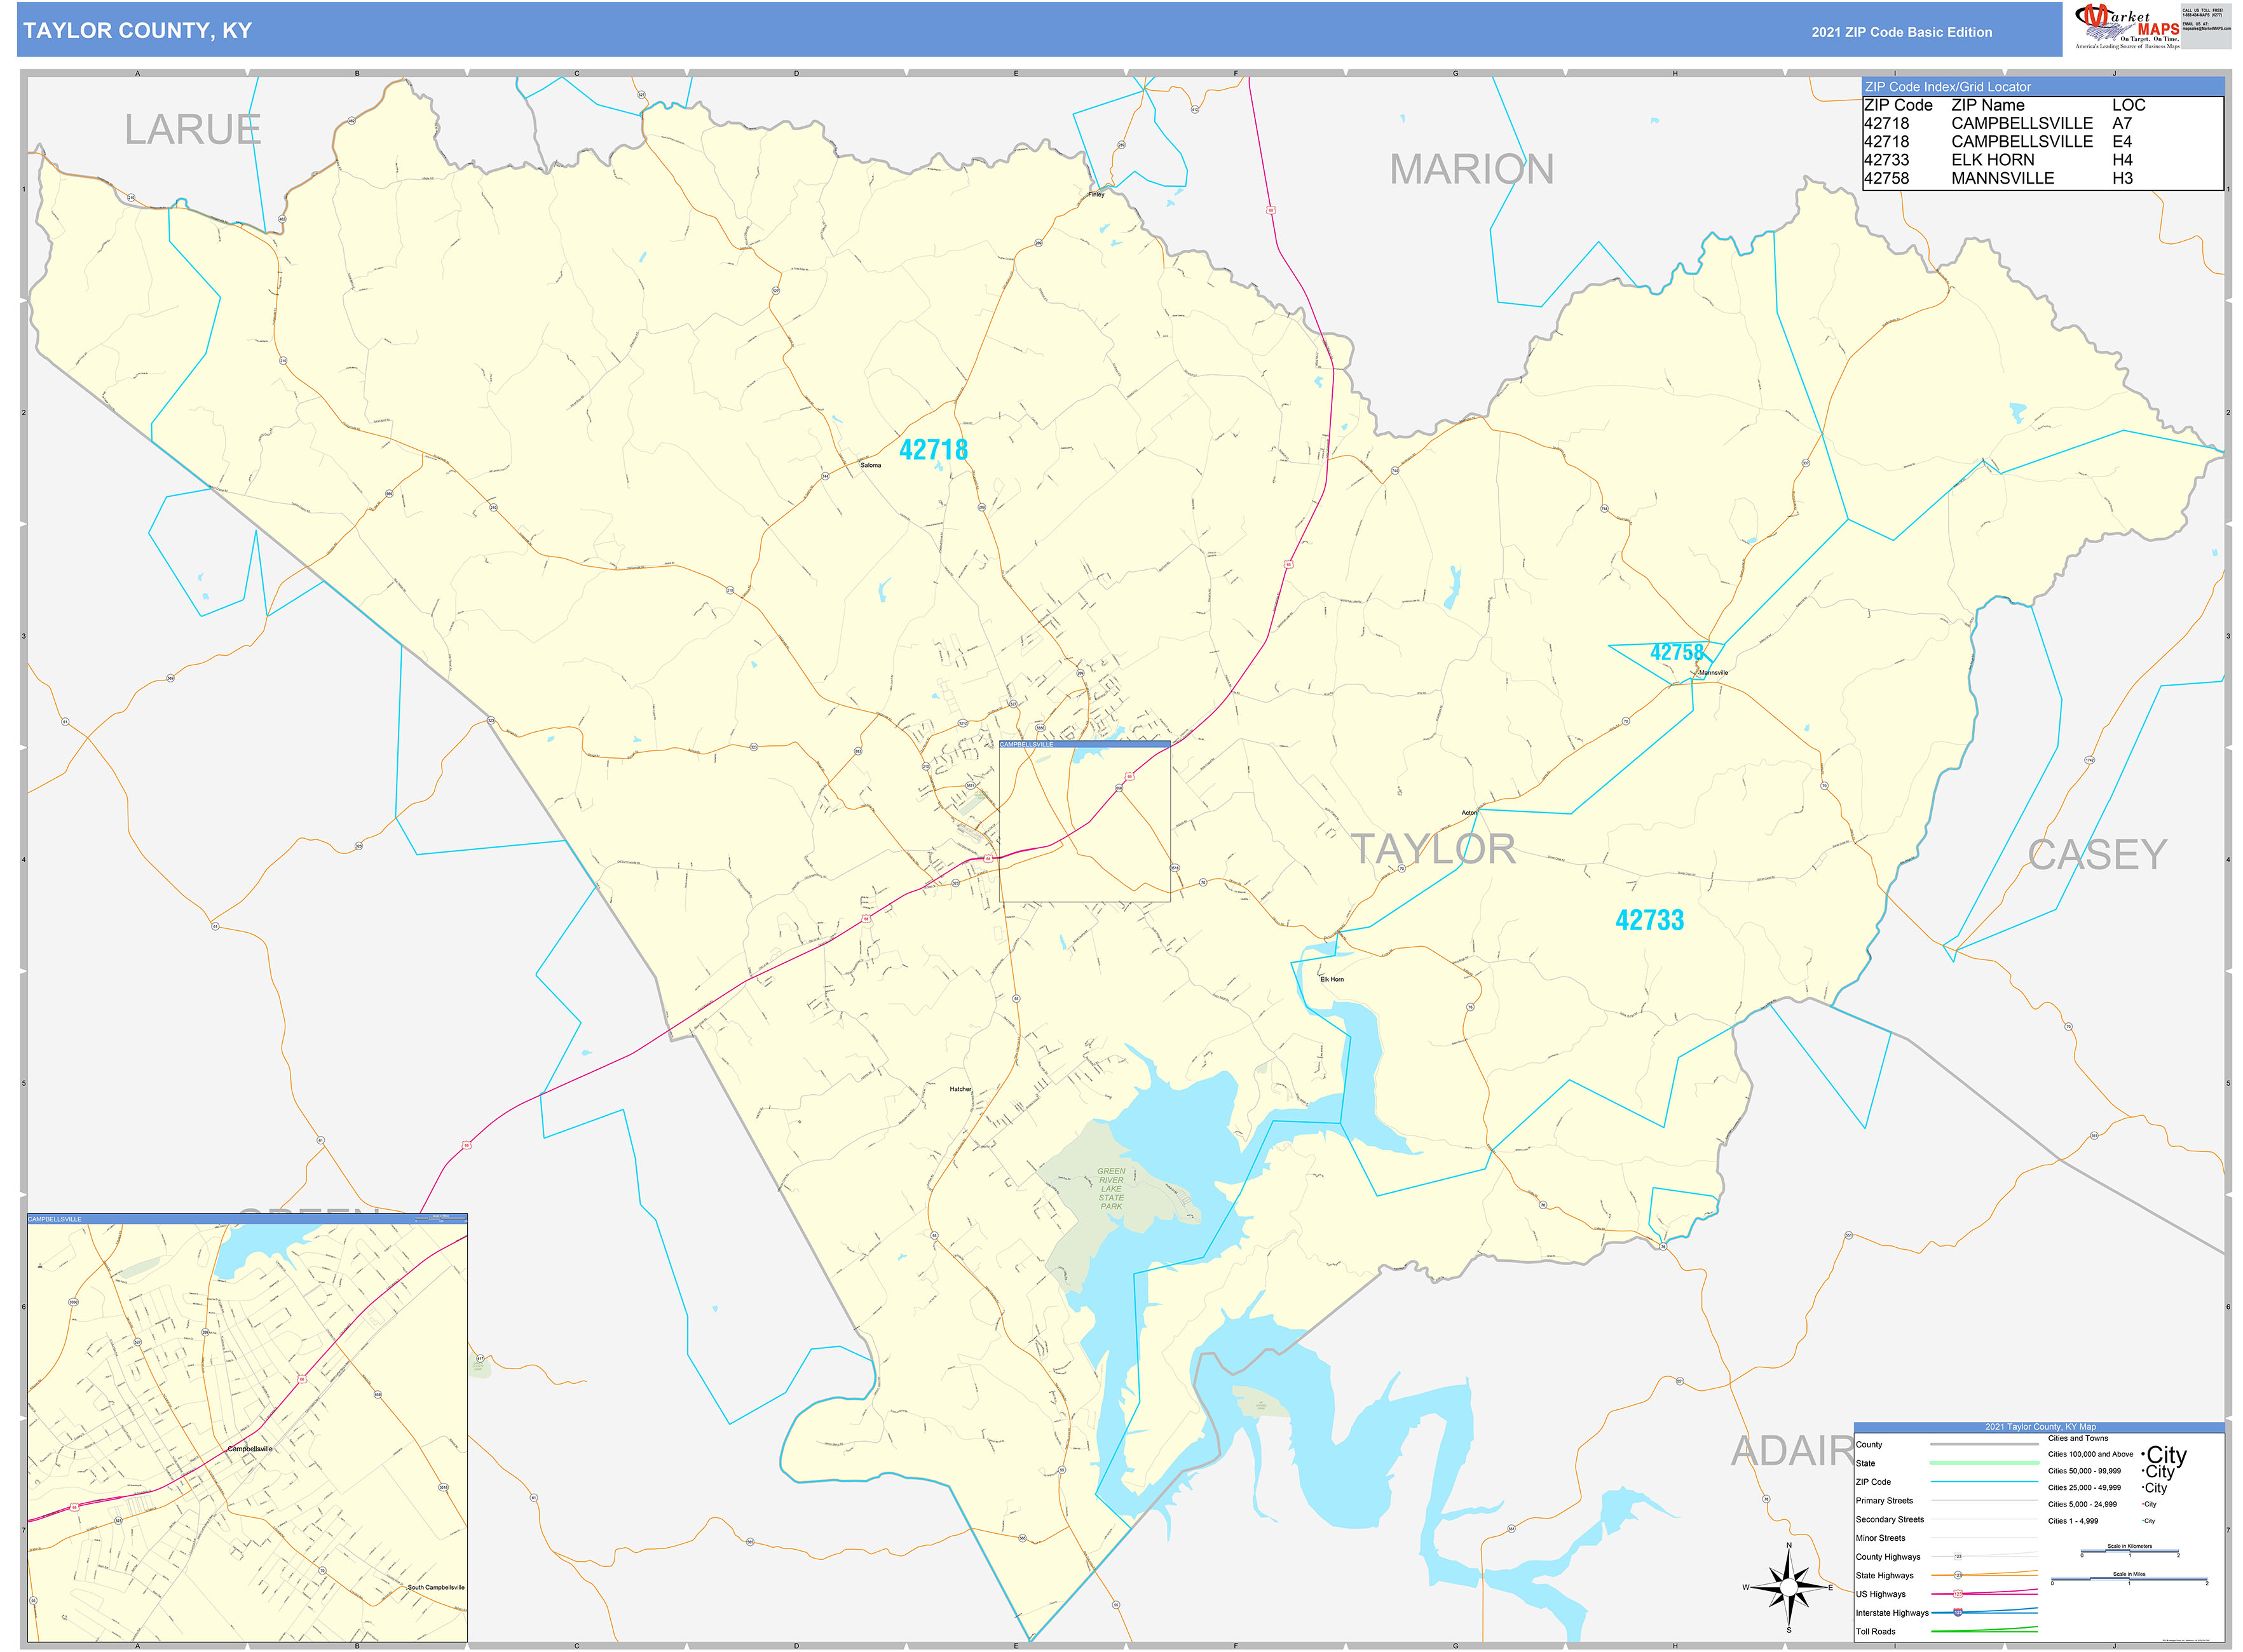
Task: Click the County Highways marker in legend
Action: pyautogui.click(x=1958, y=1556)
